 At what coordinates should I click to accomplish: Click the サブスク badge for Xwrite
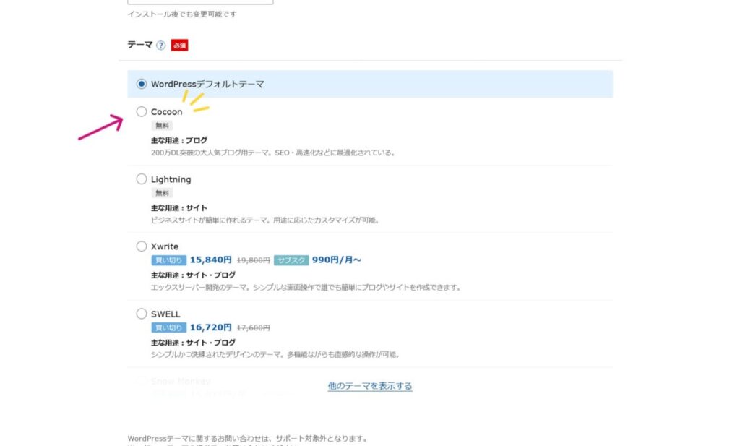291,260
